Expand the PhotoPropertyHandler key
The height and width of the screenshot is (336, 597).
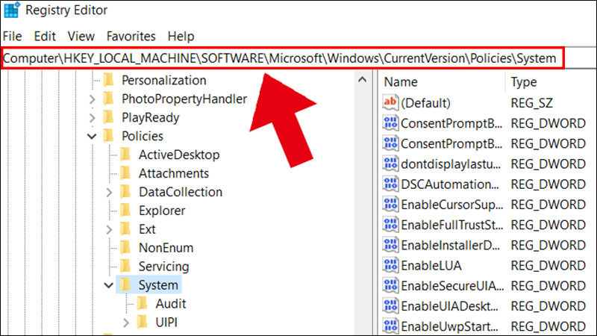[x=92, y=99]
